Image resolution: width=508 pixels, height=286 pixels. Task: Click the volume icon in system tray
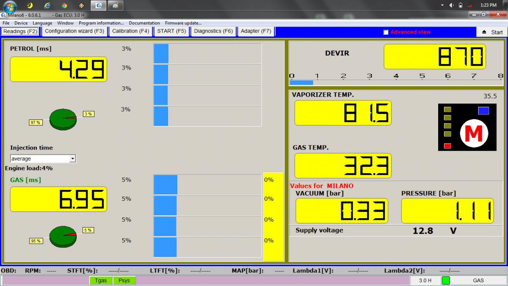(451, 5)
